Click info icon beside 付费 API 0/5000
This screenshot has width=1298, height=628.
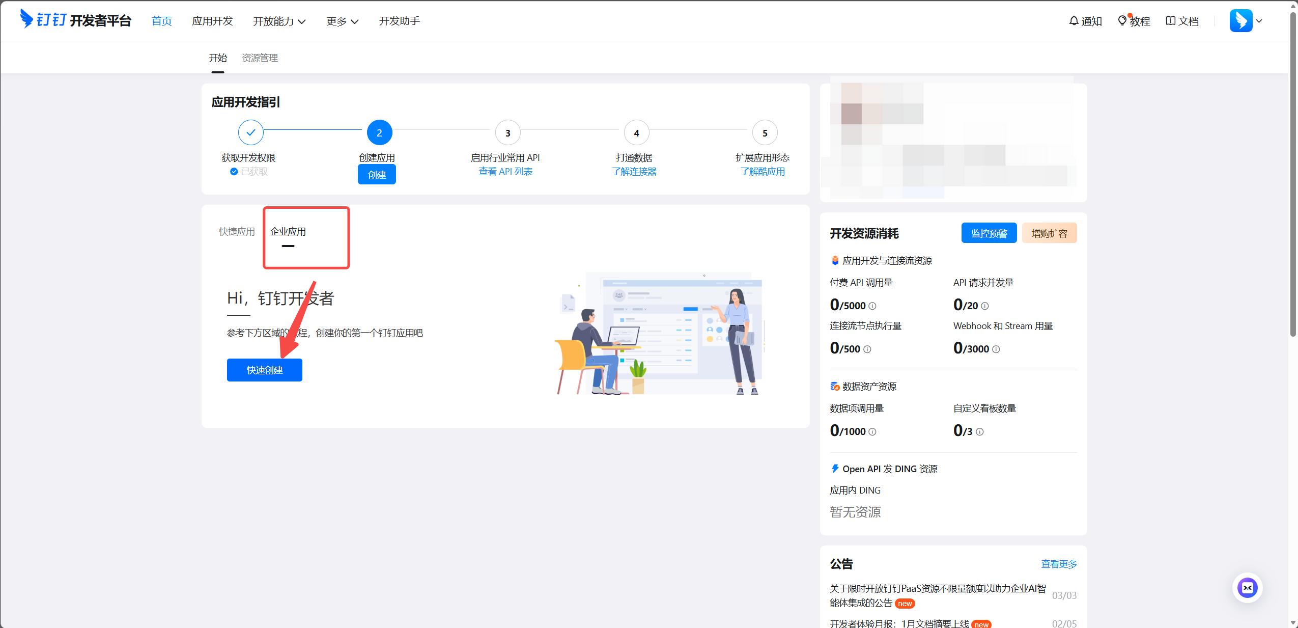pyautogui.click(x=872, y=306)
